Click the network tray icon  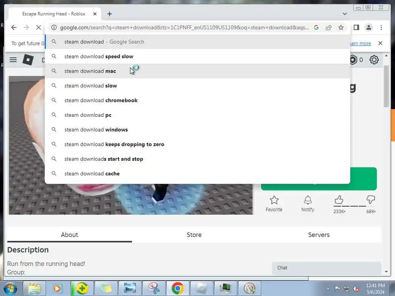tap(347, 289)
